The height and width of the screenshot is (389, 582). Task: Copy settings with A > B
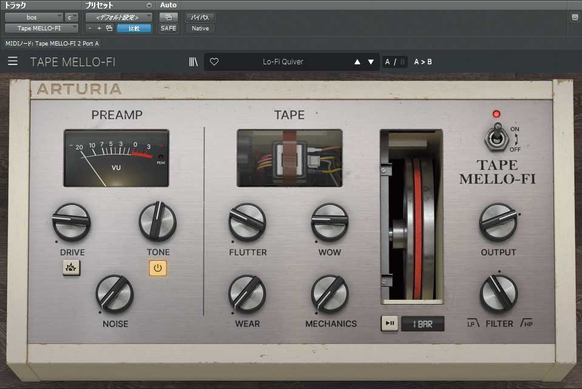[x=423, y=62]
